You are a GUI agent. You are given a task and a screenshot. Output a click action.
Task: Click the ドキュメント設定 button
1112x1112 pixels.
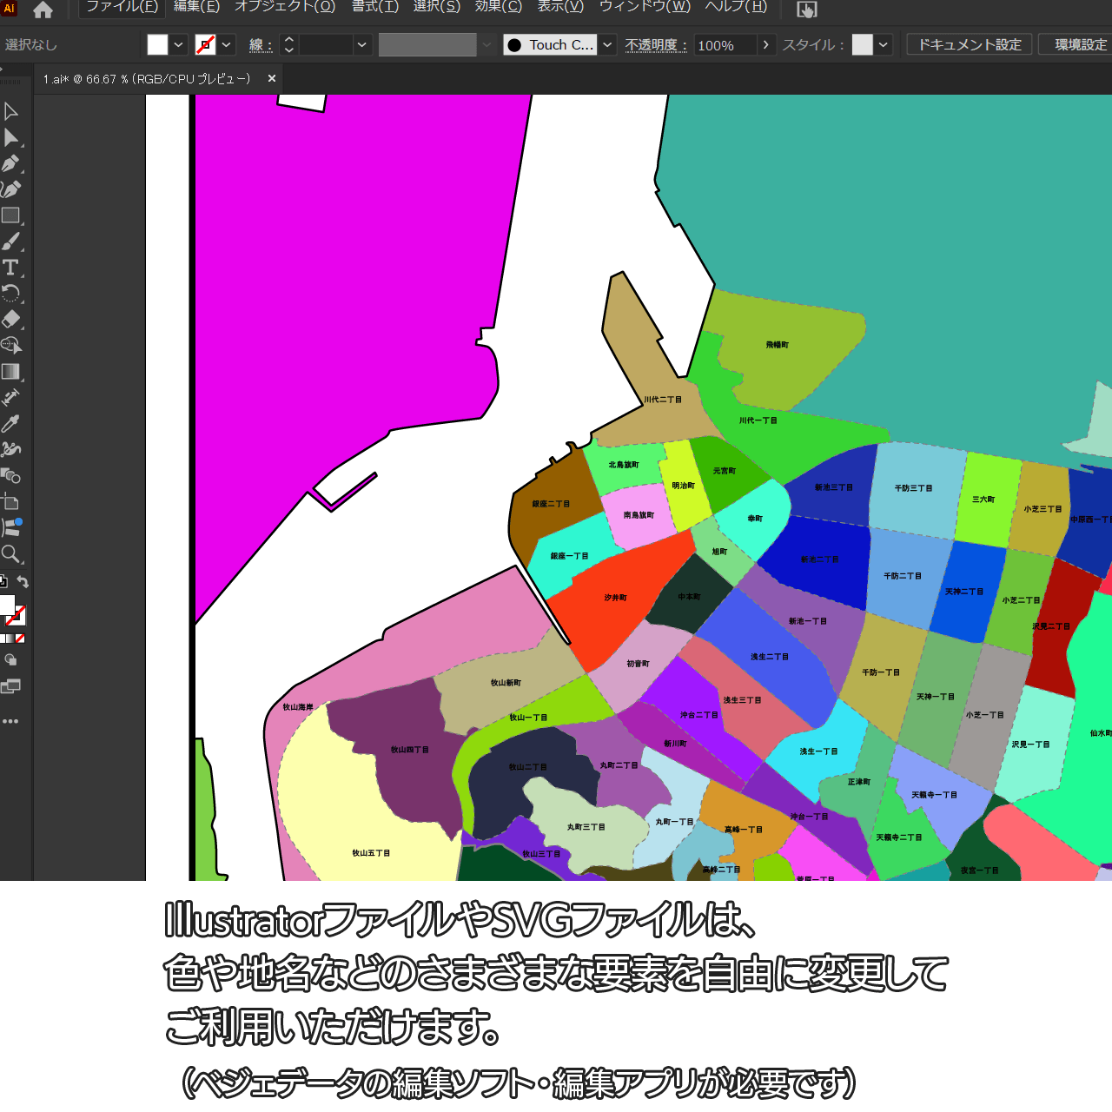tap(970, 44)
